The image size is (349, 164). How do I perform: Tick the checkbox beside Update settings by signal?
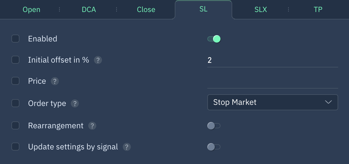point(15,147)
